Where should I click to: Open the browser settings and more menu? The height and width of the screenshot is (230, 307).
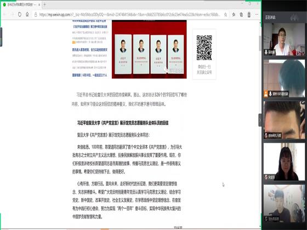pos(257,14)
